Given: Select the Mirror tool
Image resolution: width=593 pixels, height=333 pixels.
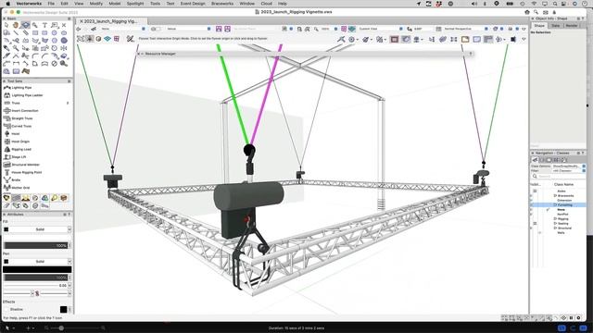Looking at the screenshot, I should (x=64, y=48).
